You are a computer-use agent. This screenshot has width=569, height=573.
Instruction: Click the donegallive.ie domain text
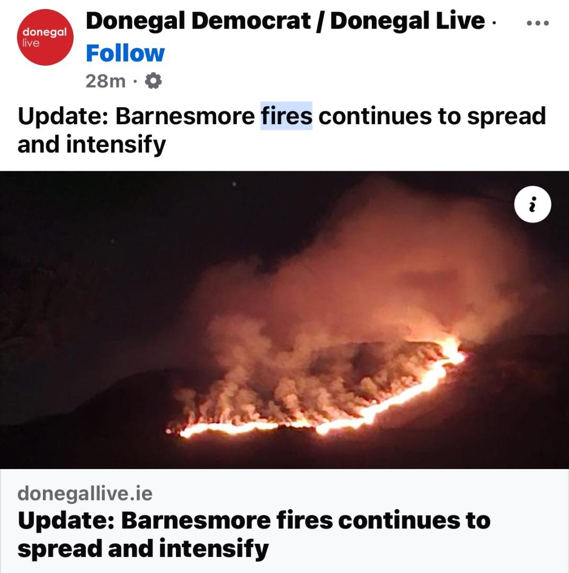point(85,494)
